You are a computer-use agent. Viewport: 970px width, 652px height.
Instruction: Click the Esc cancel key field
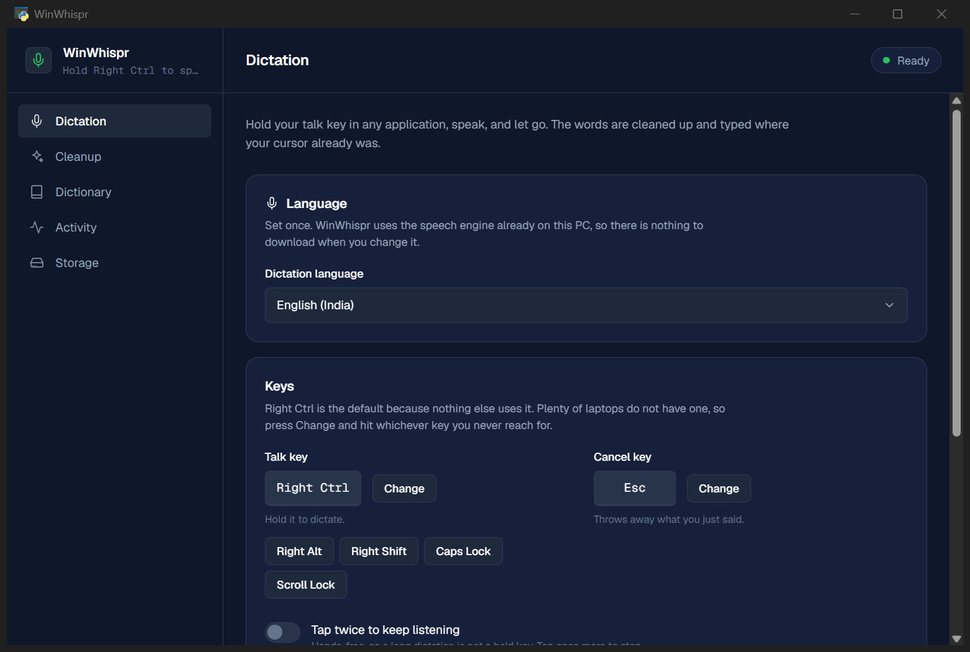pos(634,488)
